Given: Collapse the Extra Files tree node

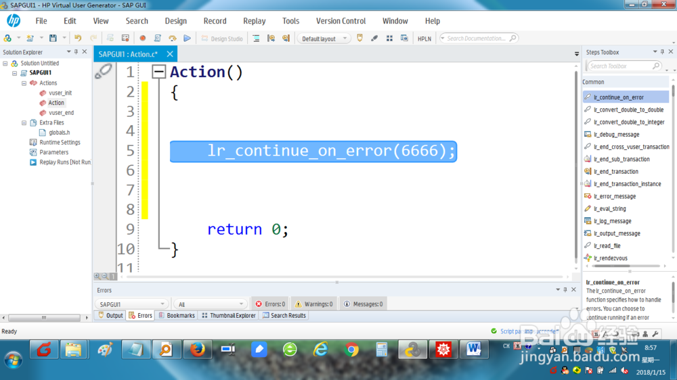Looking at the screenshot, I should click(x=24, y=122).
